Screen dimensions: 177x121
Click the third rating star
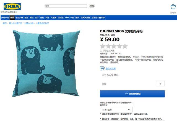click(114, 46)
